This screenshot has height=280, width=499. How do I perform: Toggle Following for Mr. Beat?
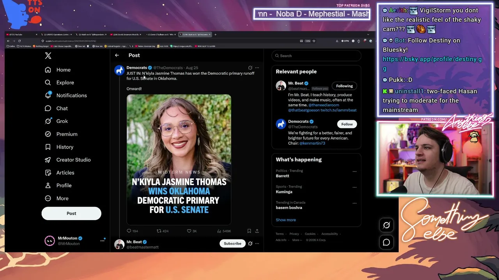[344, 86]
